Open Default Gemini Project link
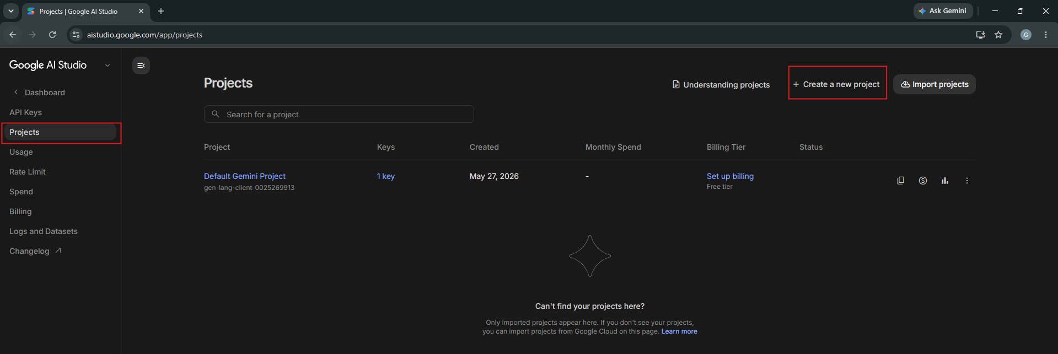This screenshot has height=354, width=1058. (x=245, y=176)
